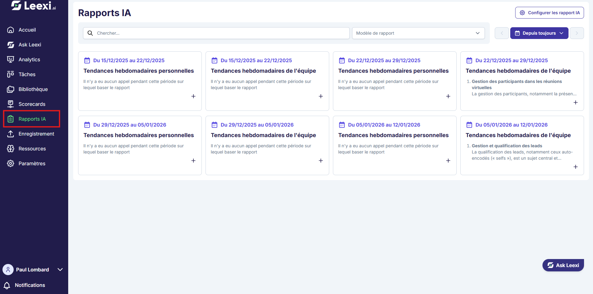Expand the Paul Lombard user menu chevron

coord(60,270)
